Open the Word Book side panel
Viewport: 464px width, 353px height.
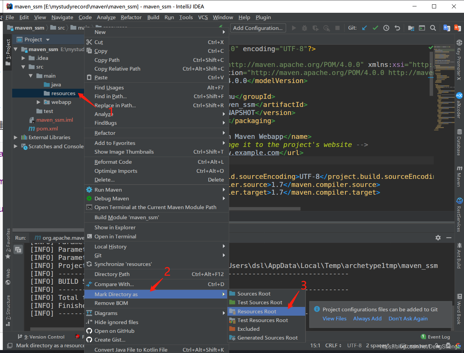459,309
